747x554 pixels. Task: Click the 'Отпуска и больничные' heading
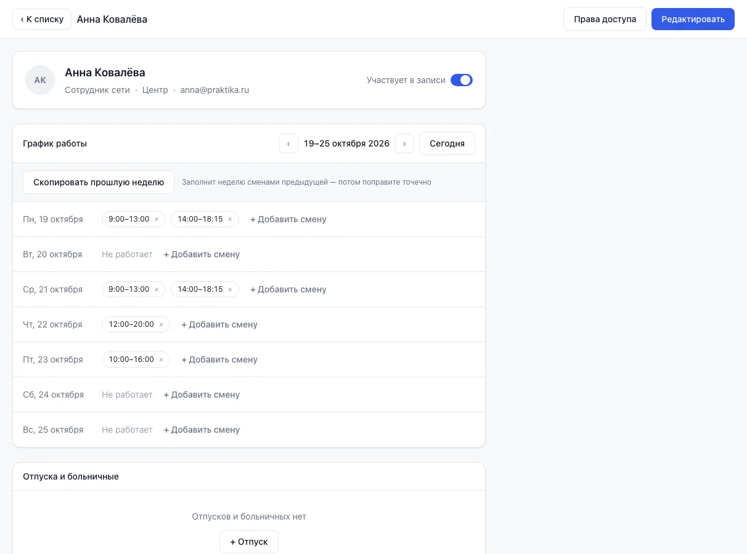point(71,476)
